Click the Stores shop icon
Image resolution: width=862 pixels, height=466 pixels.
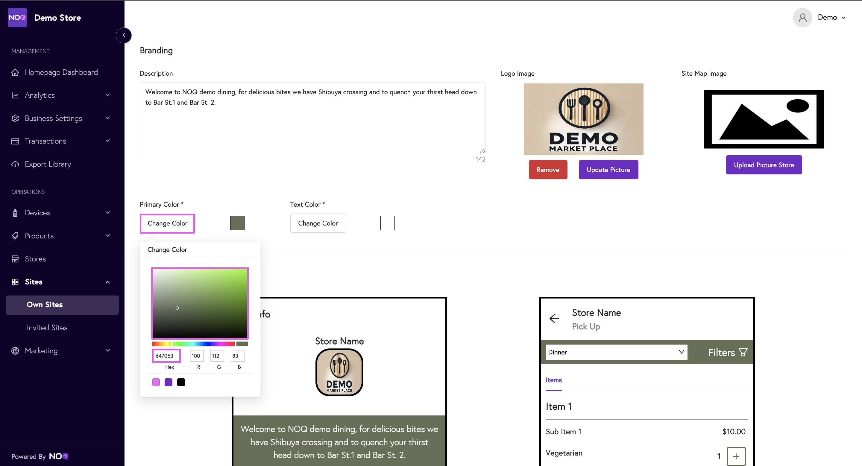[15, 259]
